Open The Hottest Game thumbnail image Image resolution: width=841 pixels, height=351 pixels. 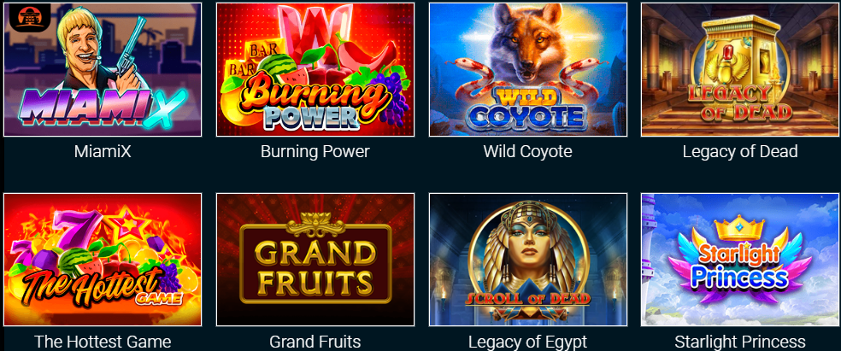pos(103,260)
